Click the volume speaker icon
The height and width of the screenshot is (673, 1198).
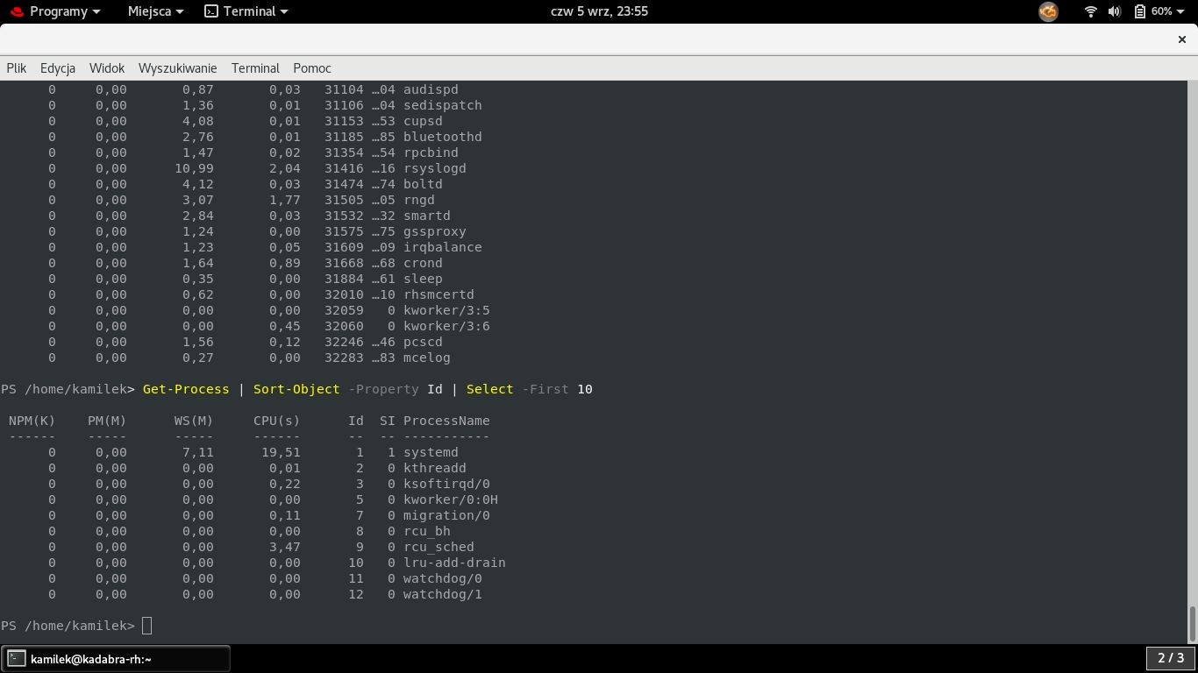coord(1115,11)
